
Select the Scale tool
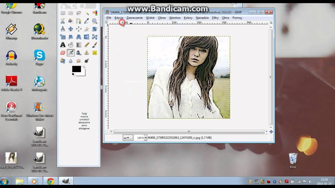pyautogui.click(x=63, y=37)
